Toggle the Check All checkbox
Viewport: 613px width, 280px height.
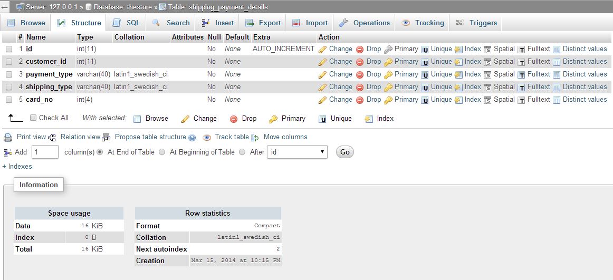tap(33, 118)
